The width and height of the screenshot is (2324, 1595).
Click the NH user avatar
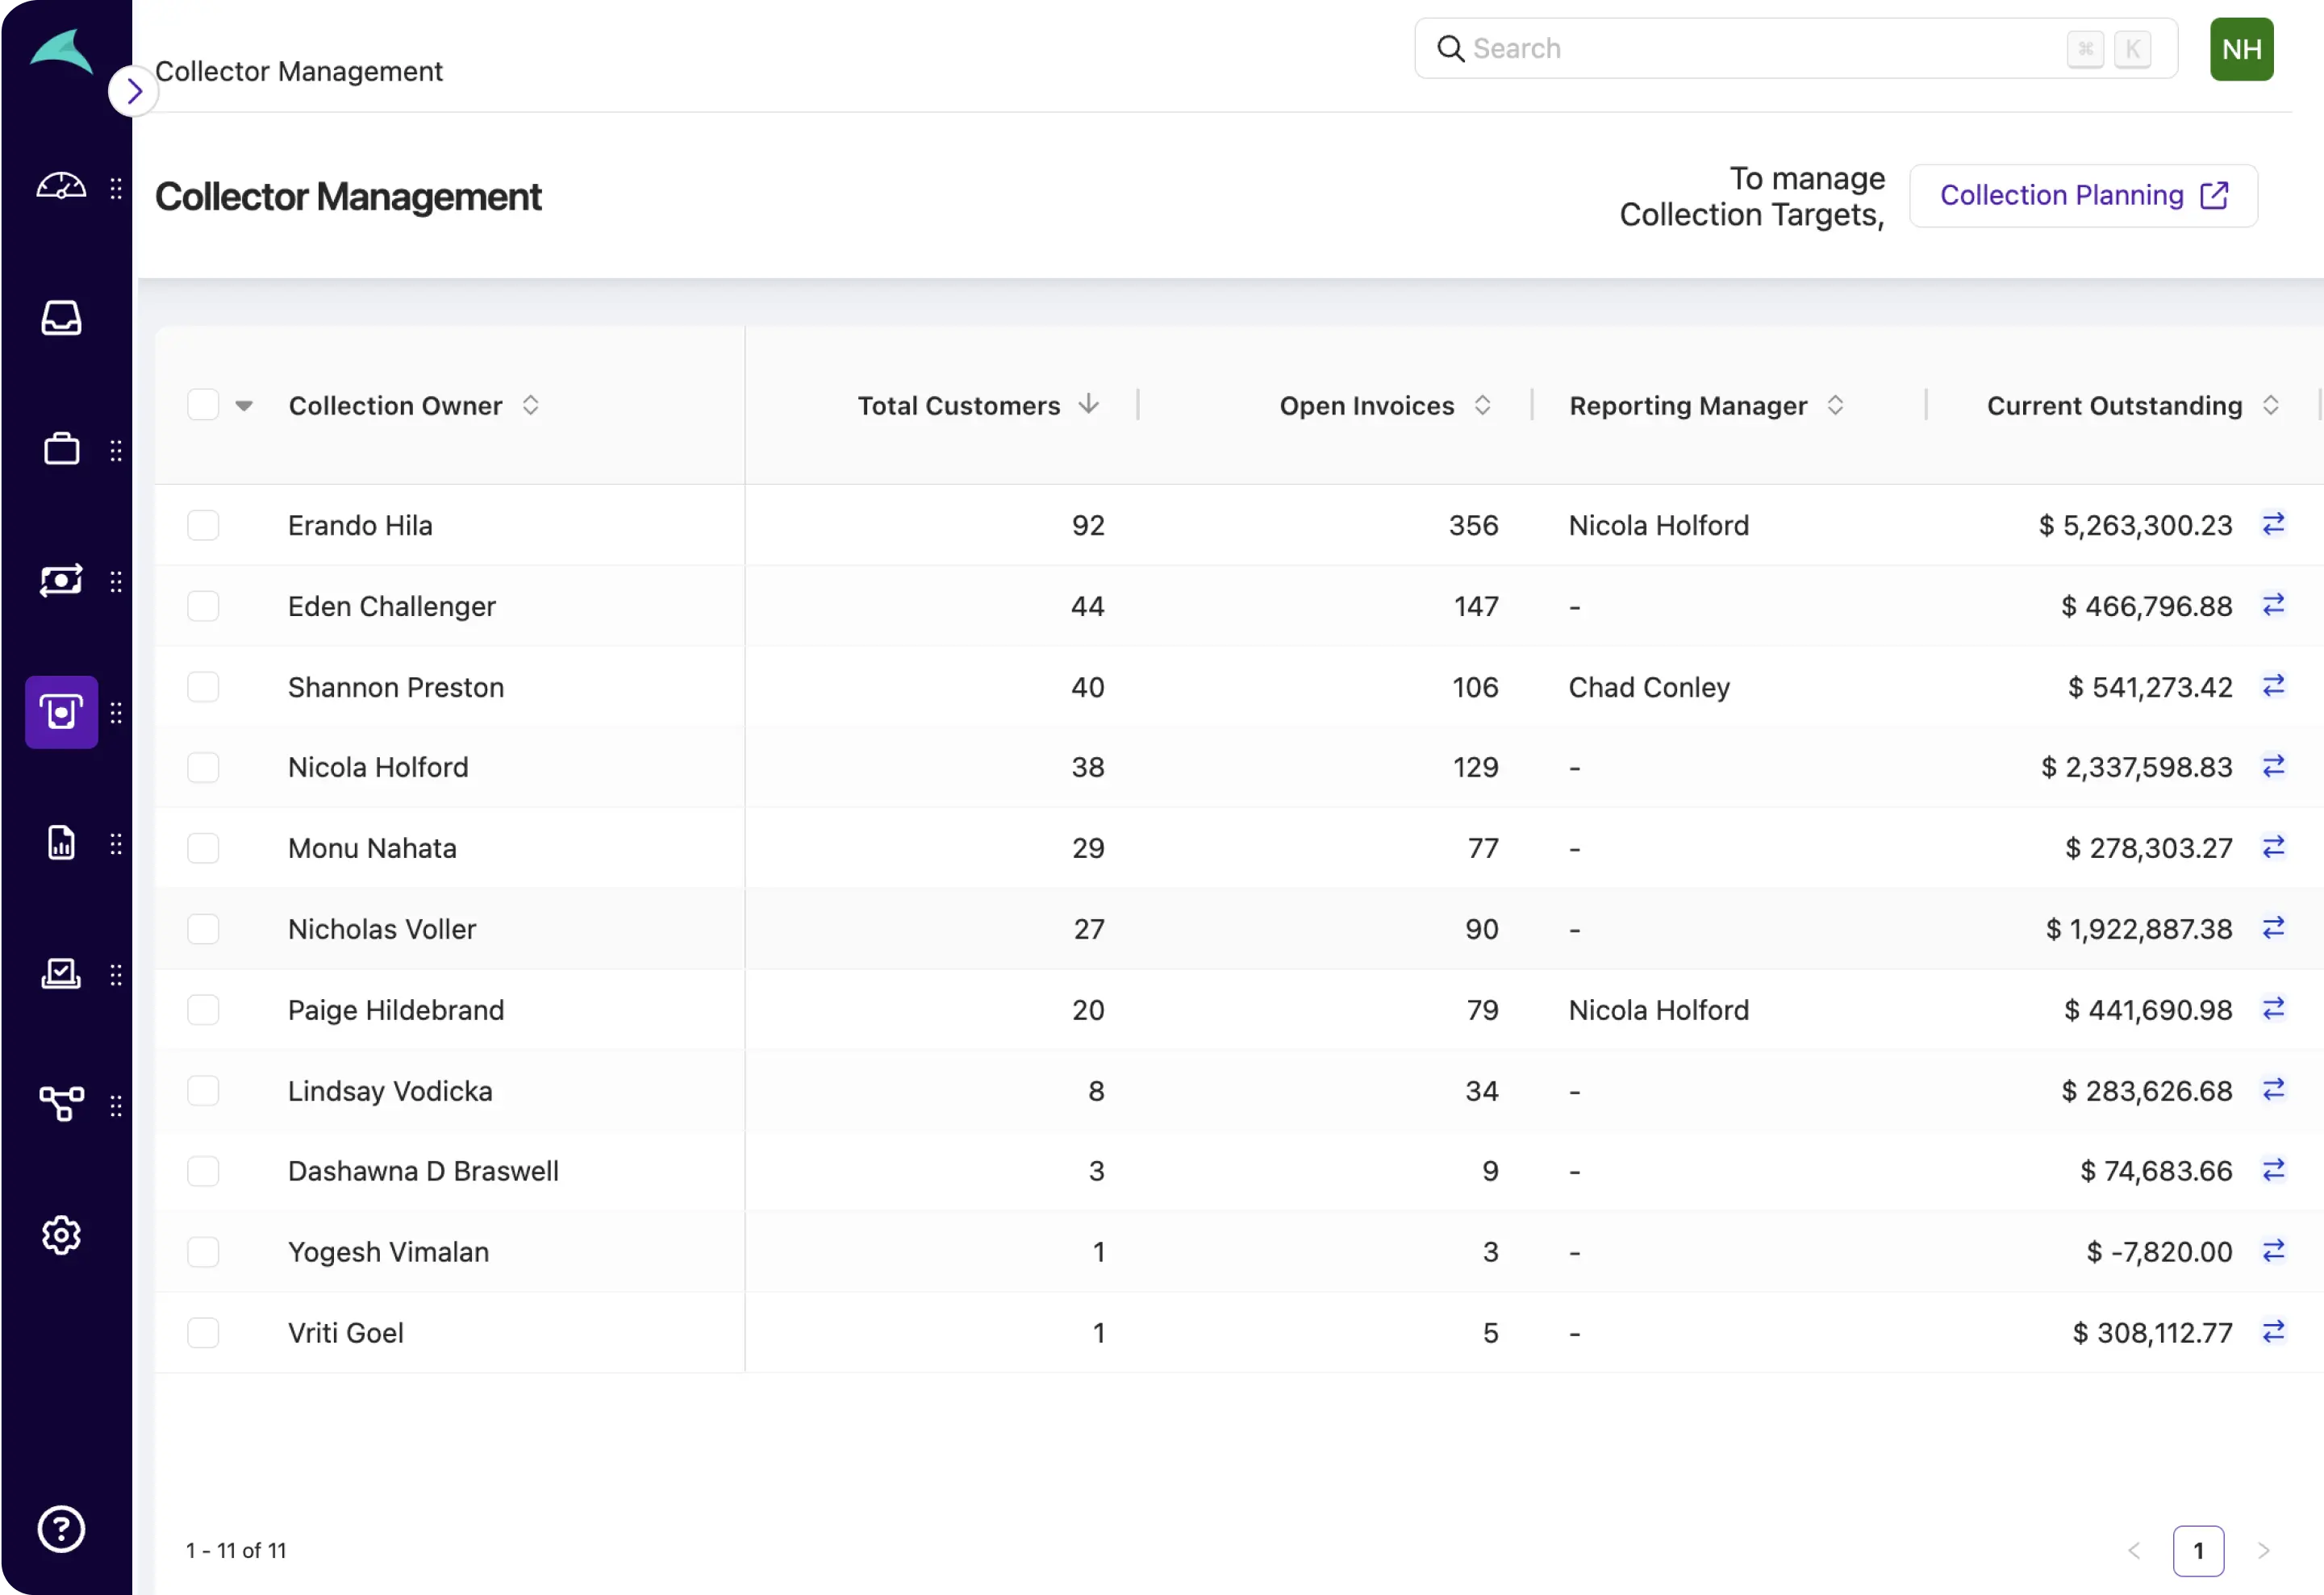click(2241, 49)
